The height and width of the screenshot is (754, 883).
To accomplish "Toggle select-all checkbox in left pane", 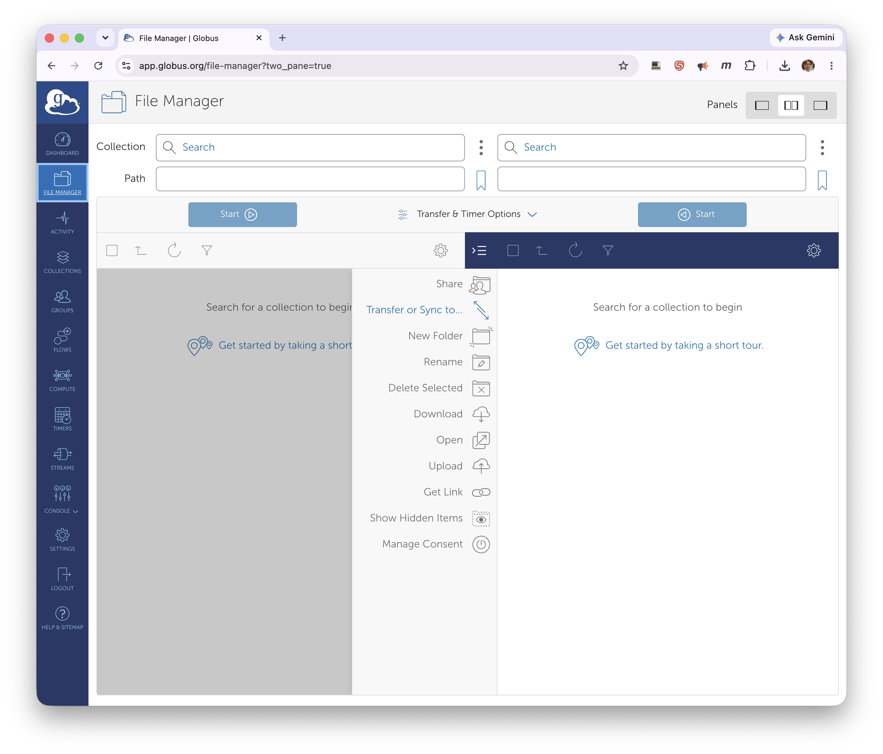I will [x=112, y=250].
